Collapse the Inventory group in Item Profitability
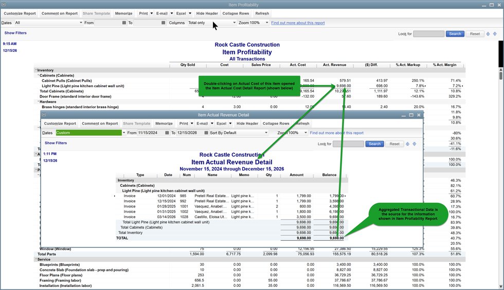 36,70
